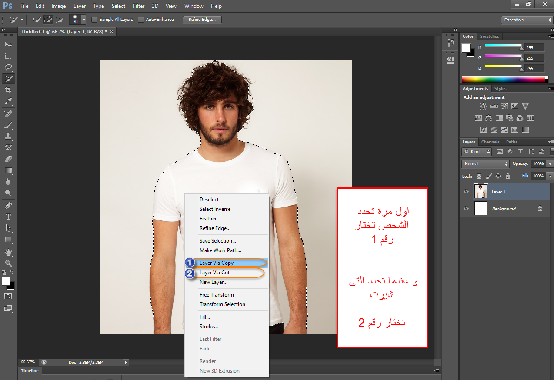554x380 pixels.
Task: Open the brush size picker dropdown
Action: (x=83, y=20)
